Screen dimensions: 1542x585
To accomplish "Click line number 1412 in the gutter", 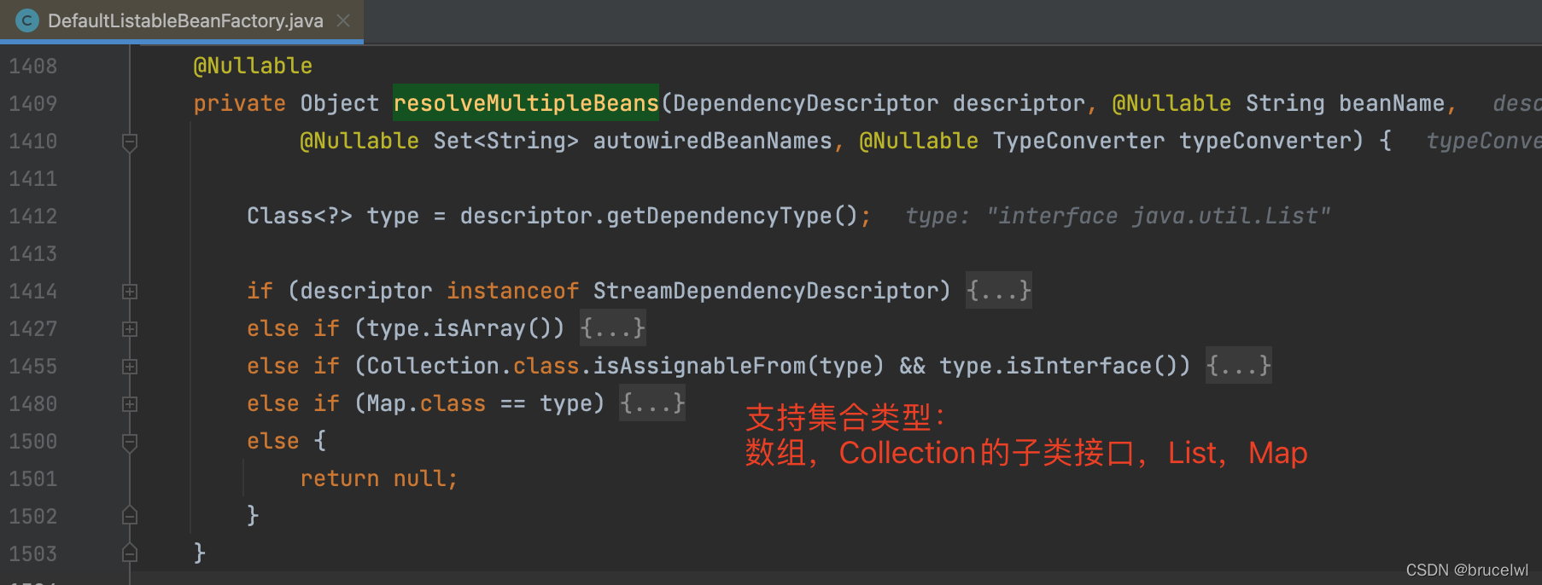I will (33, 217).
